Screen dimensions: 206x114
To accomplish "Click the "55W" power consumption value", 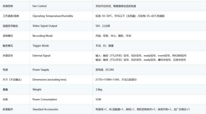I will coord(98,100).
